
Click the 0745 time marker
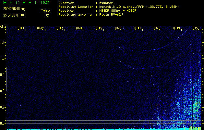coord(99,28)
